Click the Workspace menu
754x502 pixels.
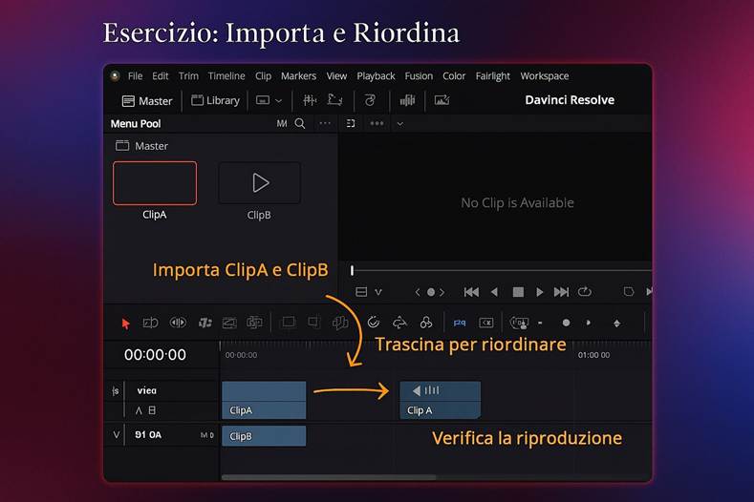coord(544,76)
